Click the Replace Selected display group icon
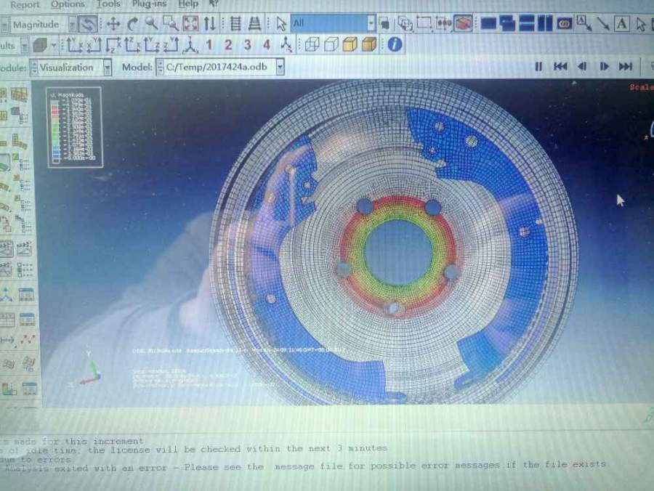The height and width of the screenshot is (491, 654). (384, 24)
